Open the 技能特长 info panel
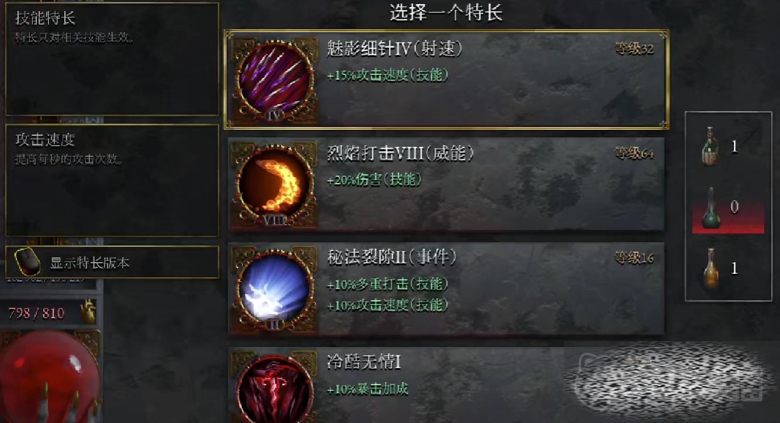Viewport: 780px width, 423px height. (112, 59)
